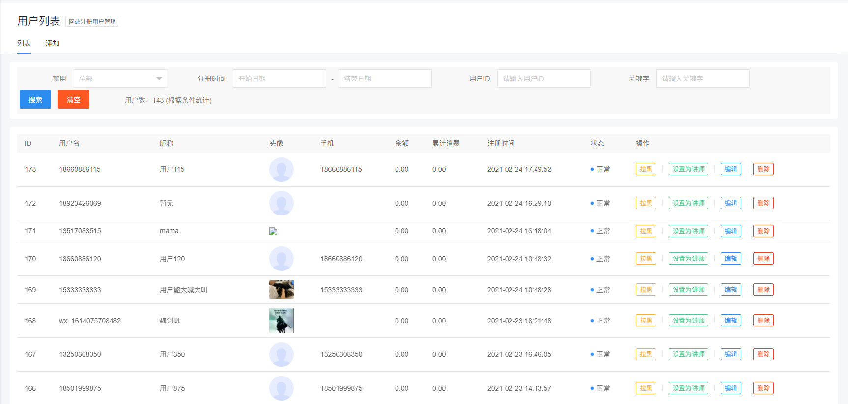Image resolution: width=848 pixels, height=404 pixels.
Task: Click 正常 status of user 166
Action: coord(600,388)
